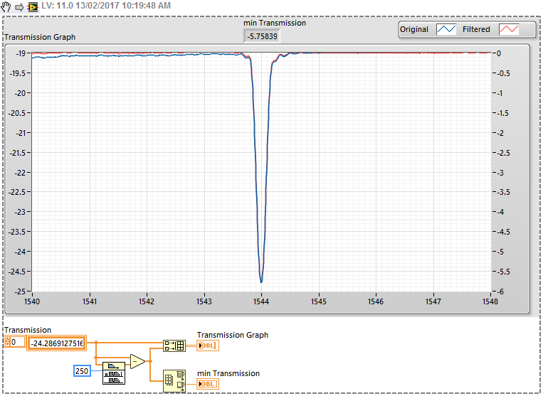Click the Filtered legend label
The image size is (543, 396).
476,29
